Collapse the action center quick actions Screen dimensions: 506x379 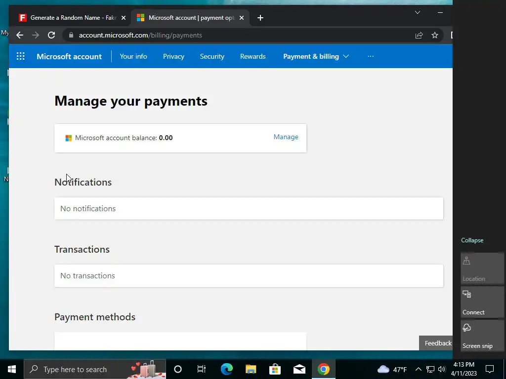(x=472, y=240)
